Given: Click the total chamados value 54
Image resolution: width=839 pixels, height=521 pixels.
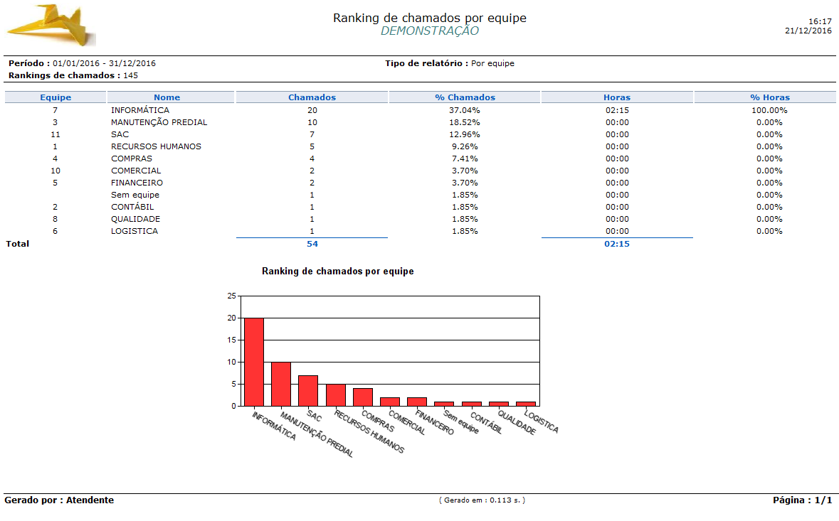Looking at the screenshot, I should click(x=312, y=244).
